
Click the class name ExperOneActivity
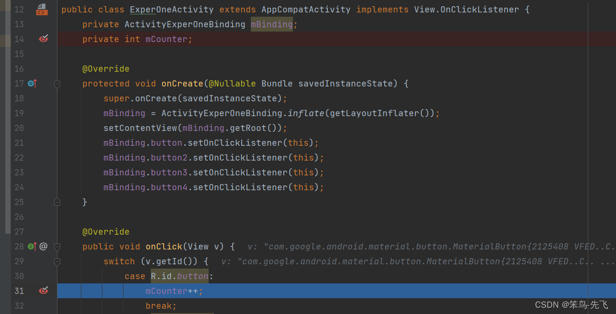172,10
